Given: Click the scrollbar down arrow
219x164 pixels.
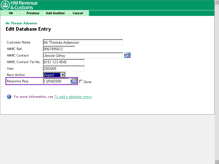Looking at the screenshot, I should (217, 162).
